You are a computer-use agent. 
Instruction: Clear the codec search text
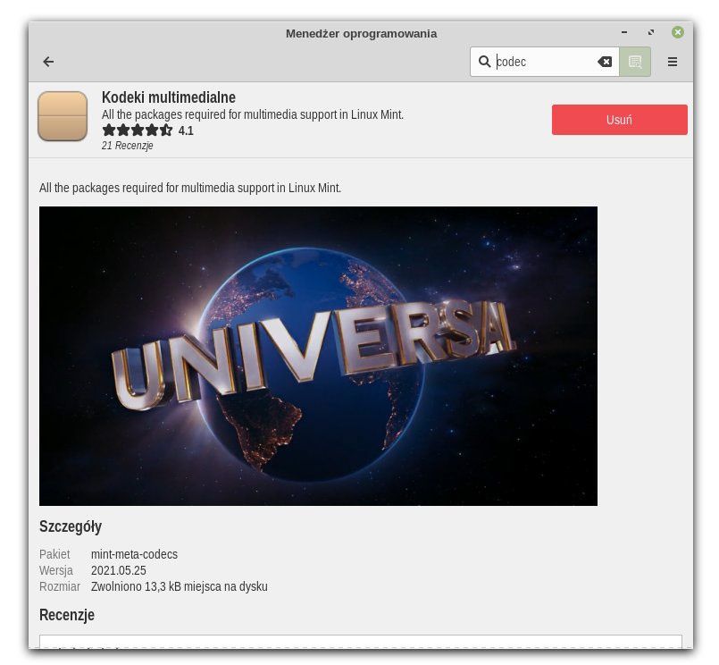605,62
